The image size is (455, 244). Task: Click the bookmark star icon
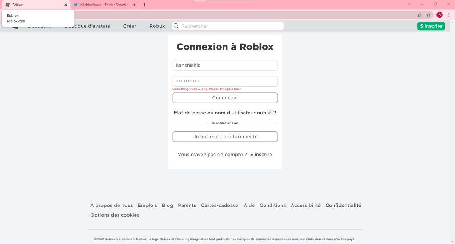428,14
